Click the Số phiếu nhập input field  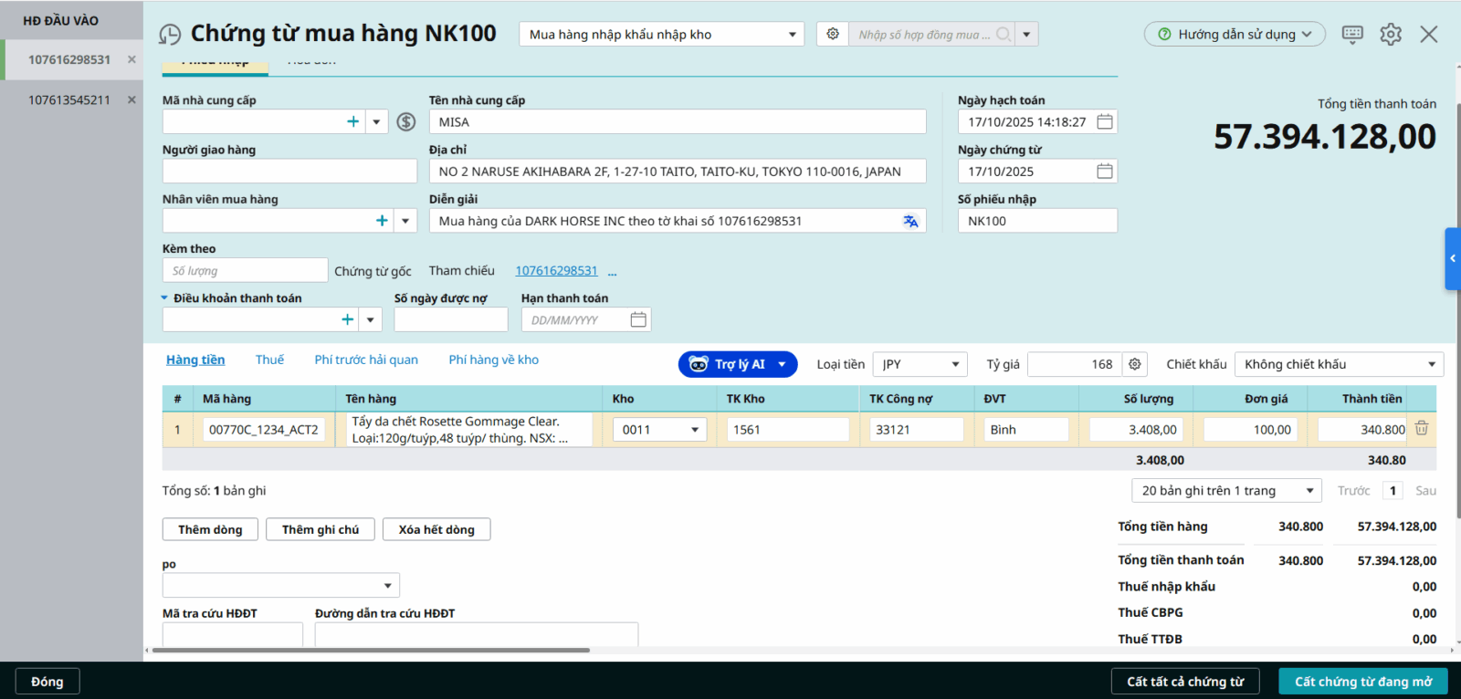tap(1036, 221)
